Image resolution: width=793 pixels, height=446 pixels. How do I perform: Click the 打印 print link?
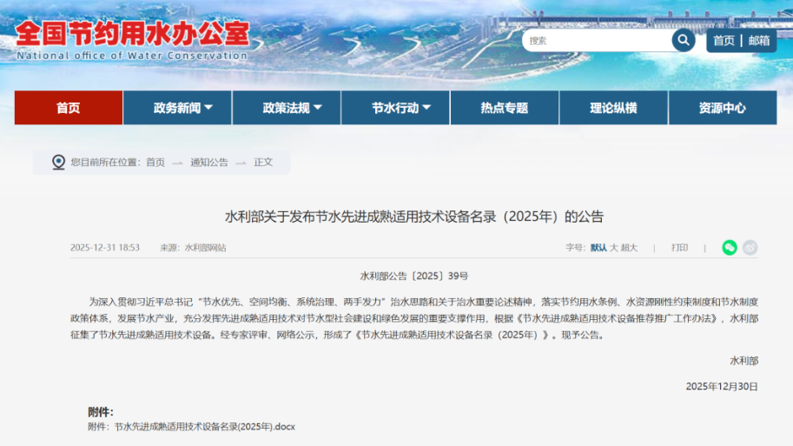pos(679,248)
